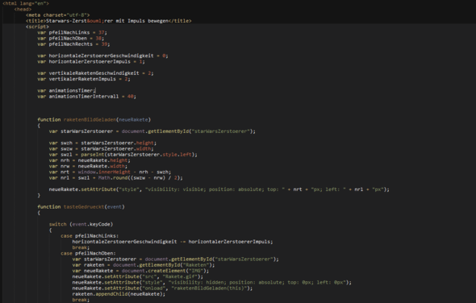
Task: Click the 'var nrl = swzl + Math.round' line
Action: (x=115, y=178)
